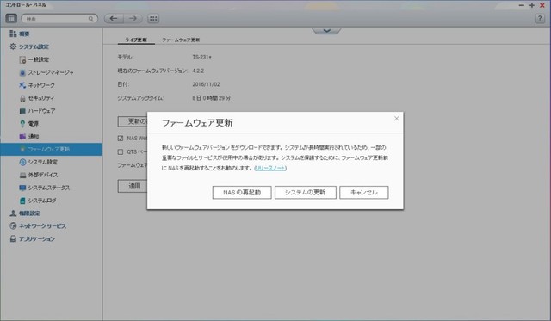Go back with the left arrow button
Viewport: 551px width, 321px height.
[x=114, y=18]
